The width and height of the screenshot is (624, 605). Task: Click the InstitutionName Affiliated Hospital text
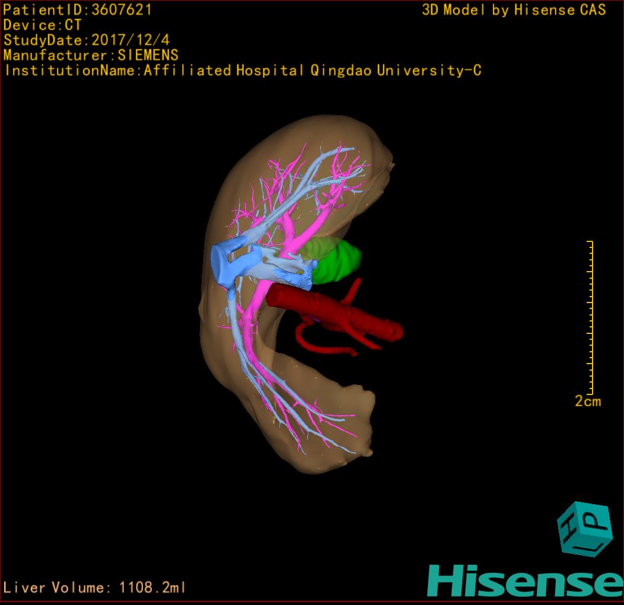tap(243, 71)
